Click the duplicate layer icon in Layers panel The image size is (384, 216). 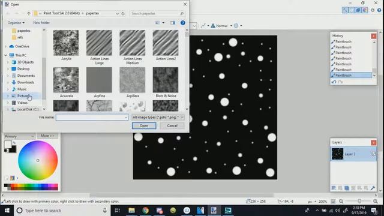point(347,188)
